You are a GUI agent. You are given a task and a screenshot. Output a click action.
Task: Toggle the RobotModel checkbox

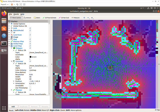(30, 30)
